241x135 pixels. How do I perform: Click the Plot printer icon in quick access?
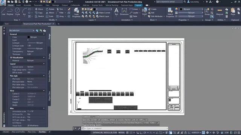[27, 2]
